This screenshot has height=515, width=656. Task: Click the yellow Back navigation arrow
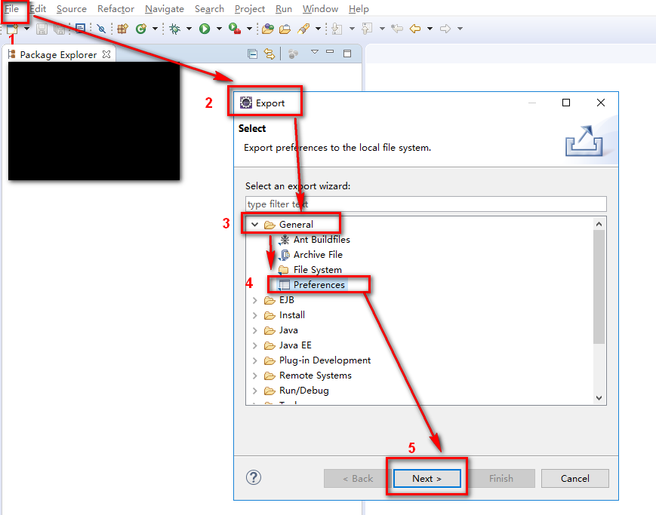tap(415, 29)
